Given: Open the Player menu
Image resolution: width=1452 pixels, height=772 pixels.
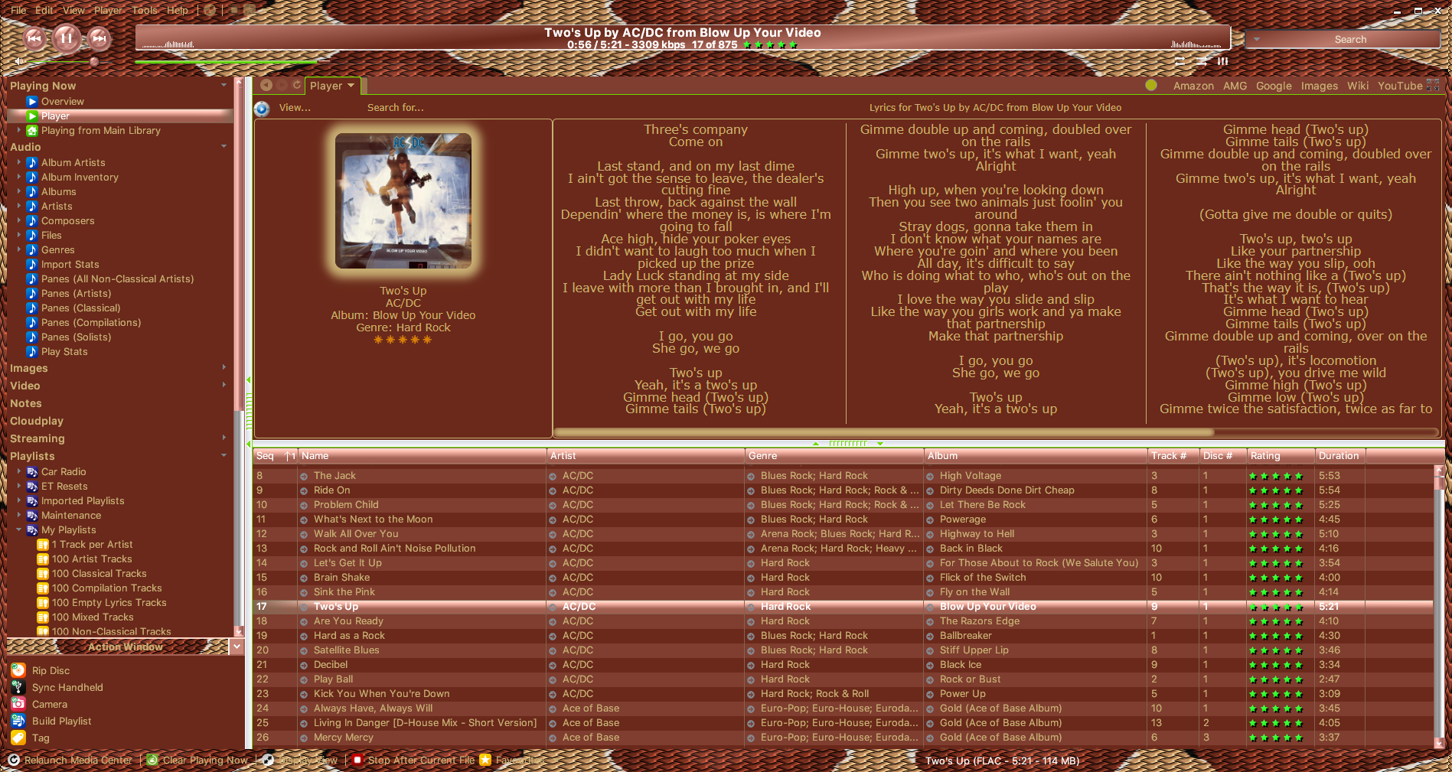Looking at the screenshot, I should [x=109, y=10].
